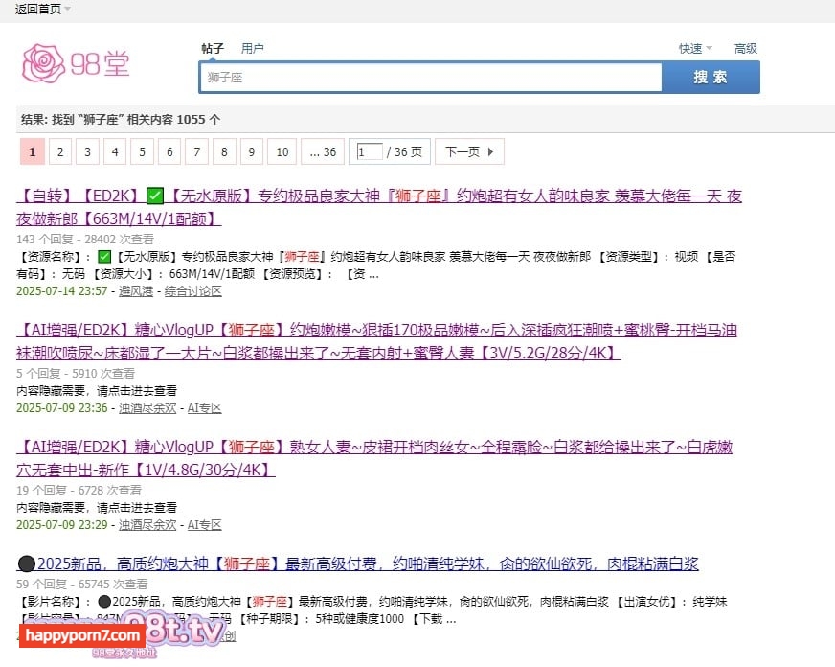Go to results page 5

[142, 151]
